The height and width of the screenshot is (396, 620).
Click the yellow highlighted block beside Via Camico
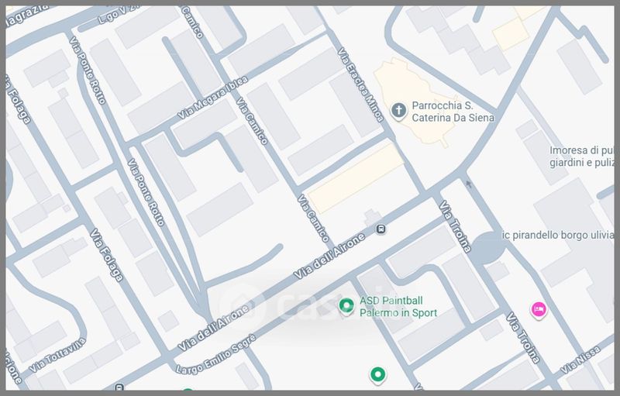point(353,178)
